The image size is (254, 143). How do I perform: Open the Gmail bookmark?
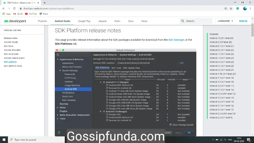coord(18,14)
